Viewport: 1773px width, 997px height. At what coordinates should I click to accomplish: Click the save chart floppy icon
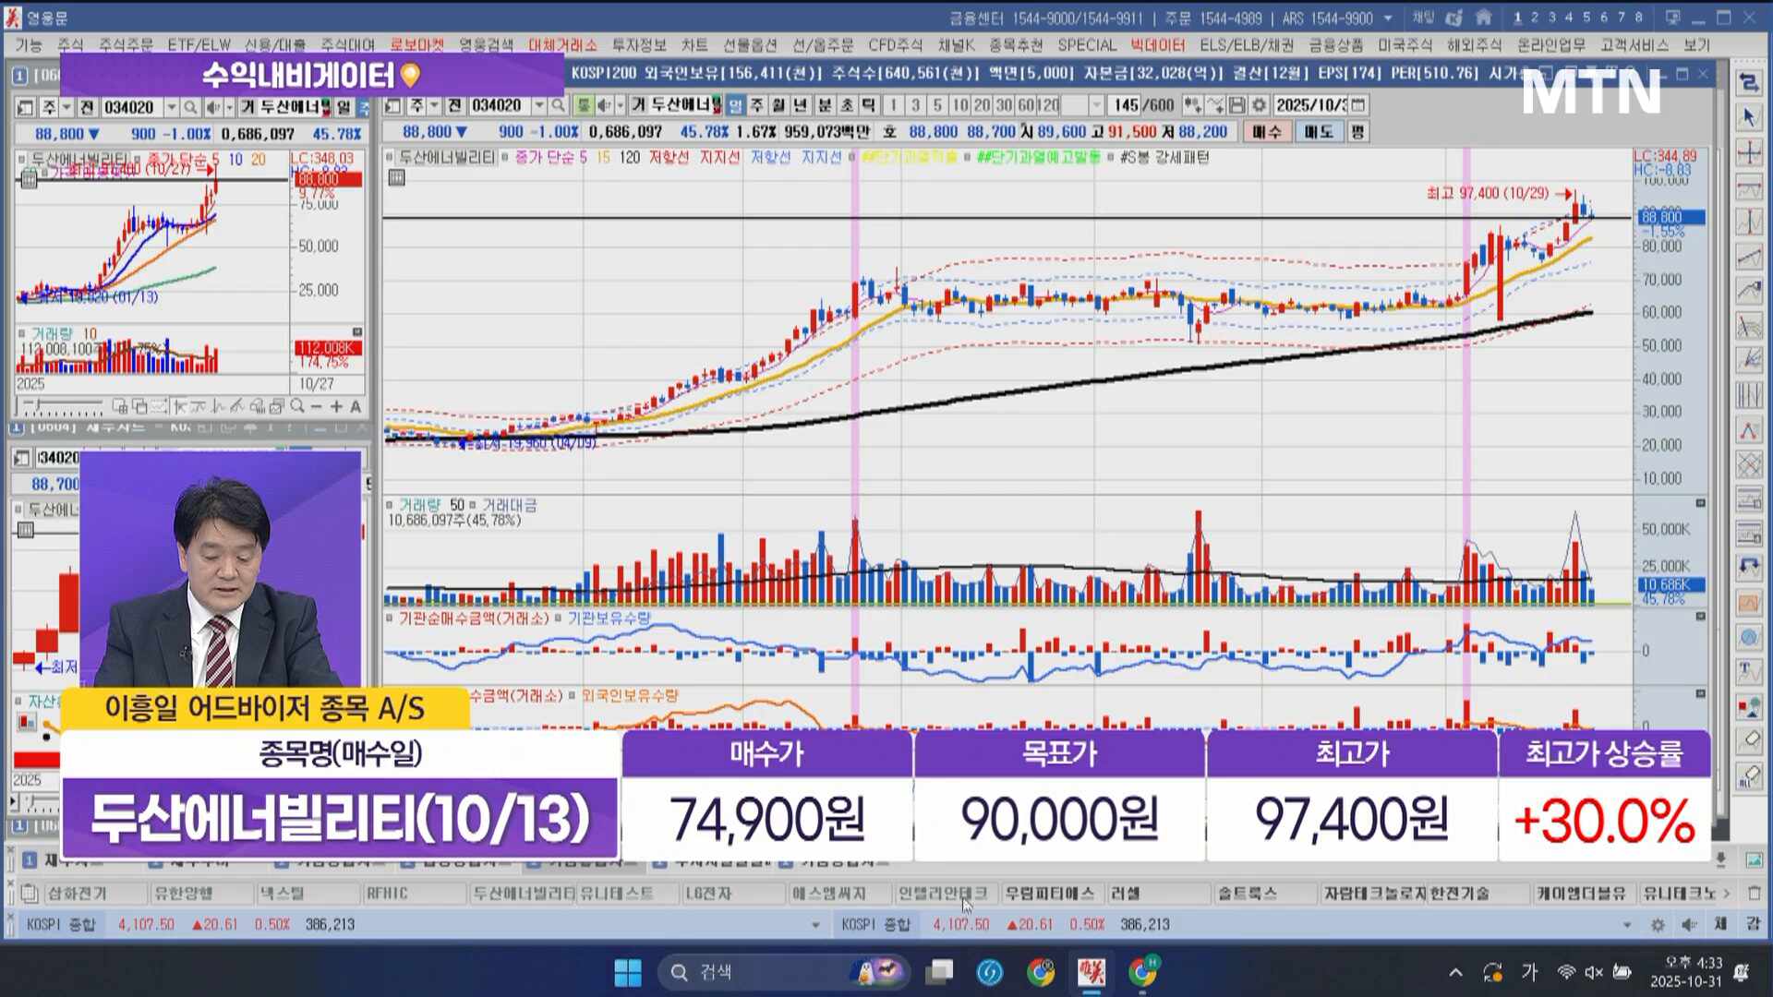click(x=1237, y=105)
